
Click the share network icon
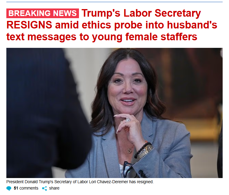[x=44, y=188]
